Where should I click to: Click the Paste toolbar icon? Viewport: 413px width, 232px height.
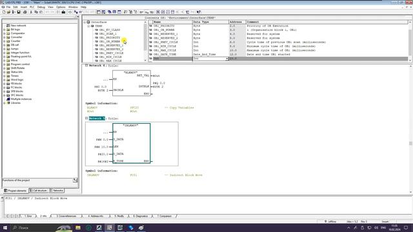point(41,12)
